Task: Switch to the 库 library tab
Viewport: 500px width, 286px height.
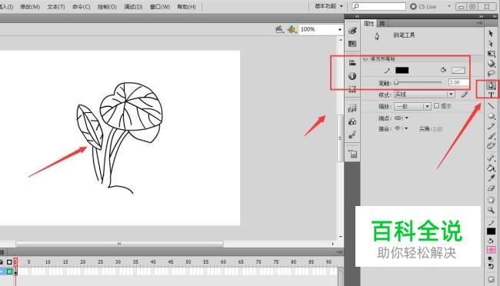Action: tap(382, 23)
